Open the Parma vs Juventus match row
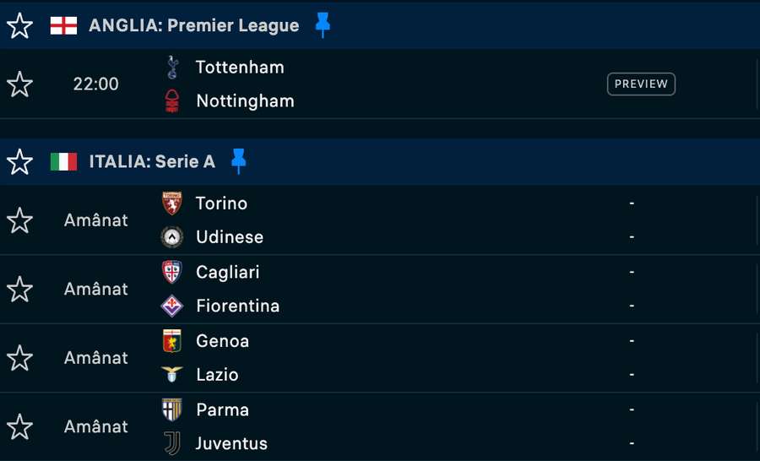Screen dimensions: 760x461 (x=378, y=426)
